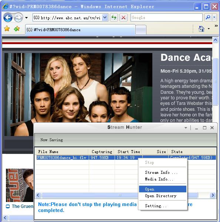220x222 pixels.
Task: Expand the toolbar overflow chevron
Action: click(216, 26)
